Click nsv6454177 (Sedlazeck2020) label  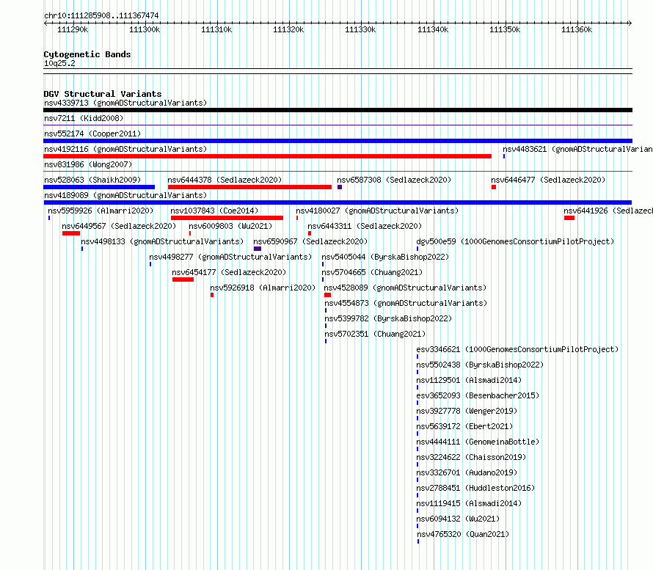point(229,272)
